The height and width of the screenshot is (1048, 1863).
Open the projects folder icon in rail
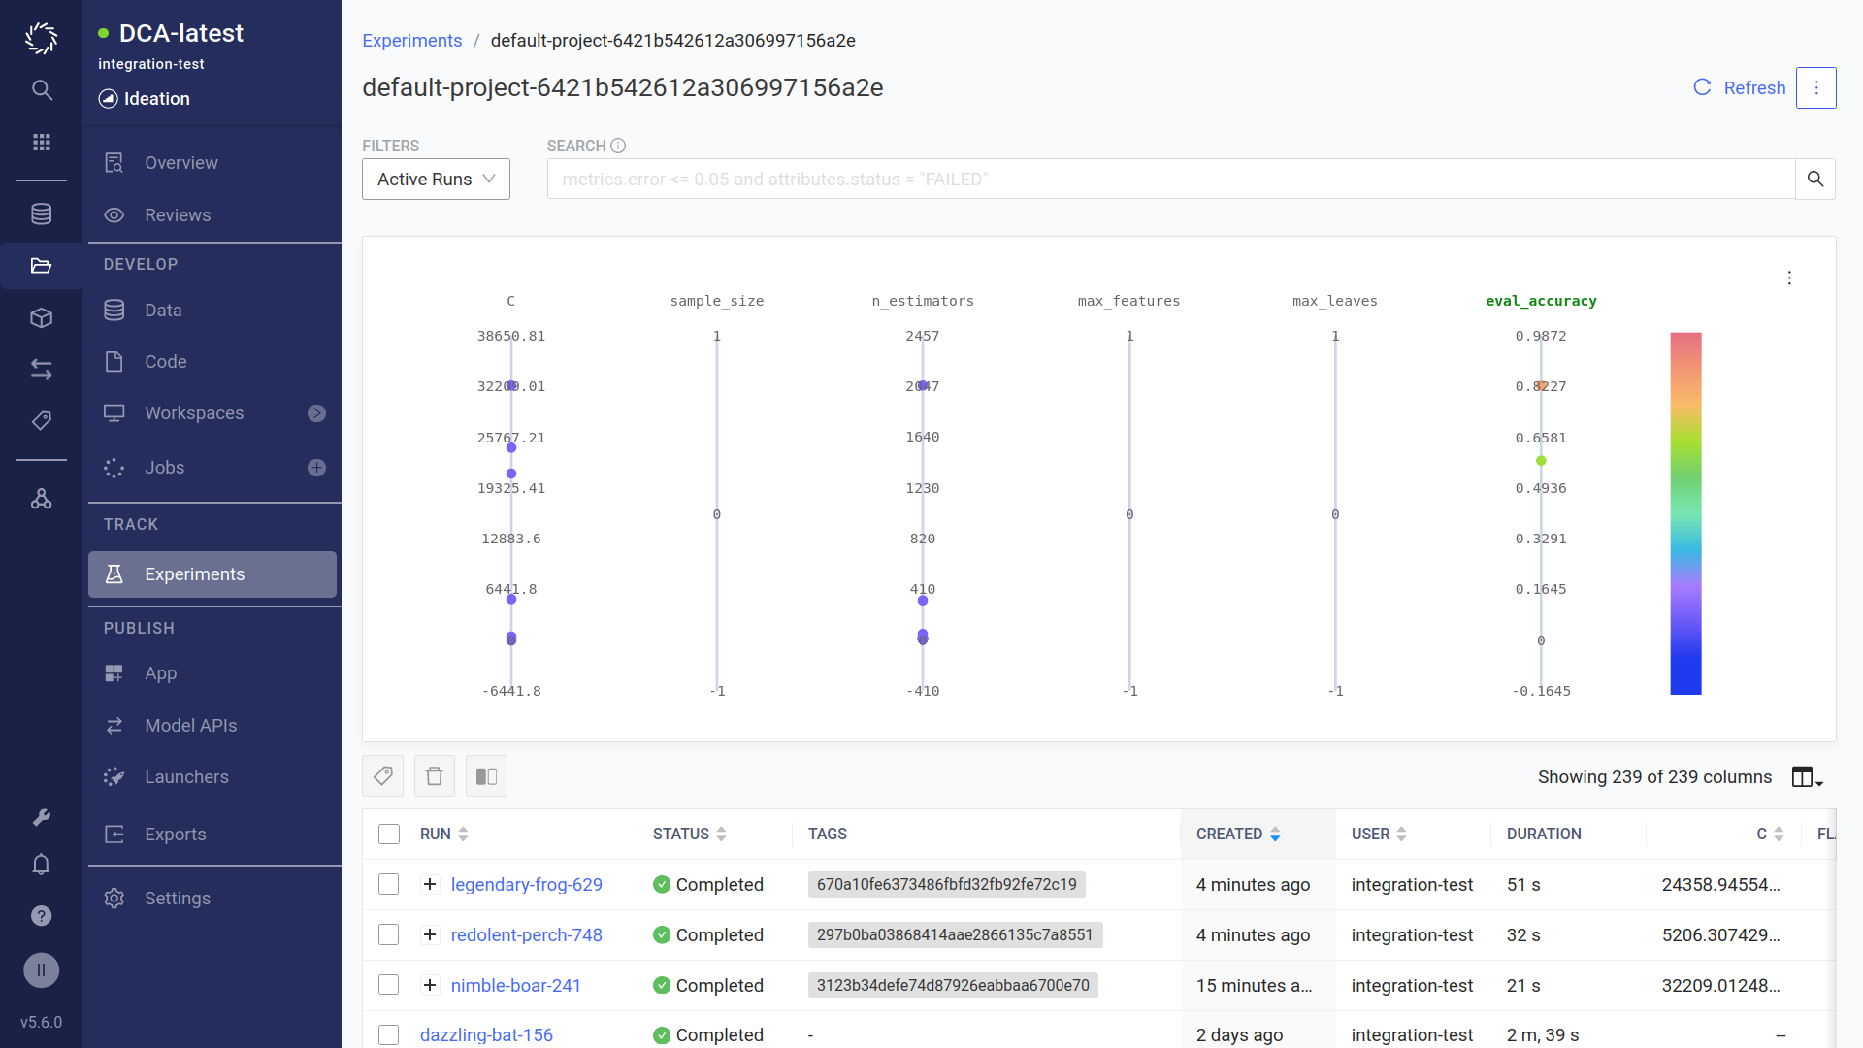pyautogui.click(x=41, y=266)
